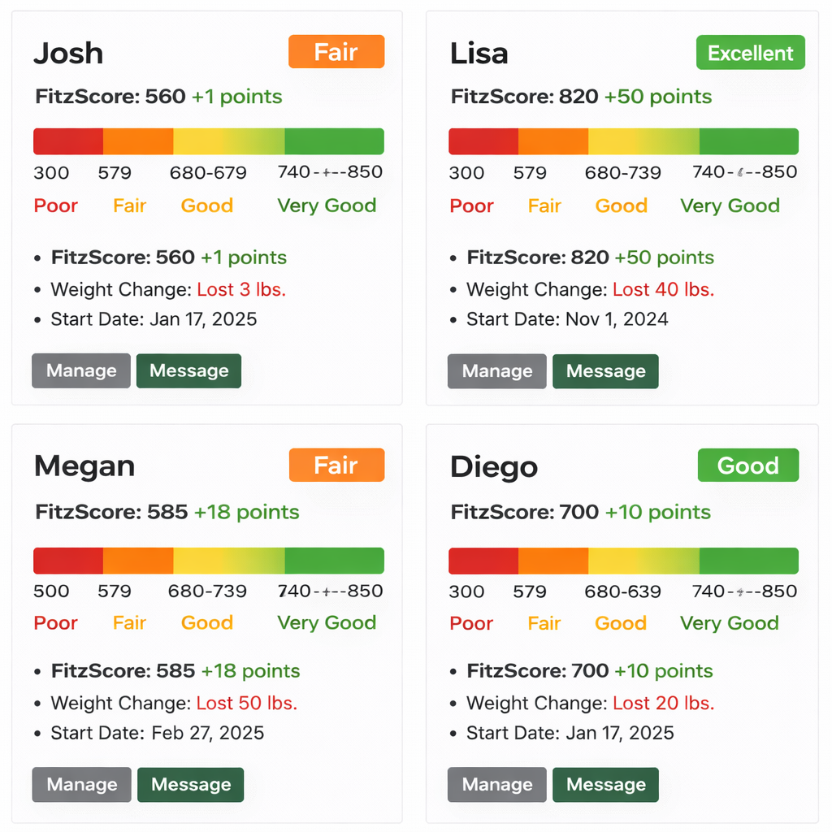The image size is (832, 832).
Task: Click Megan's Fair rating badge
Action: point(336,466)
